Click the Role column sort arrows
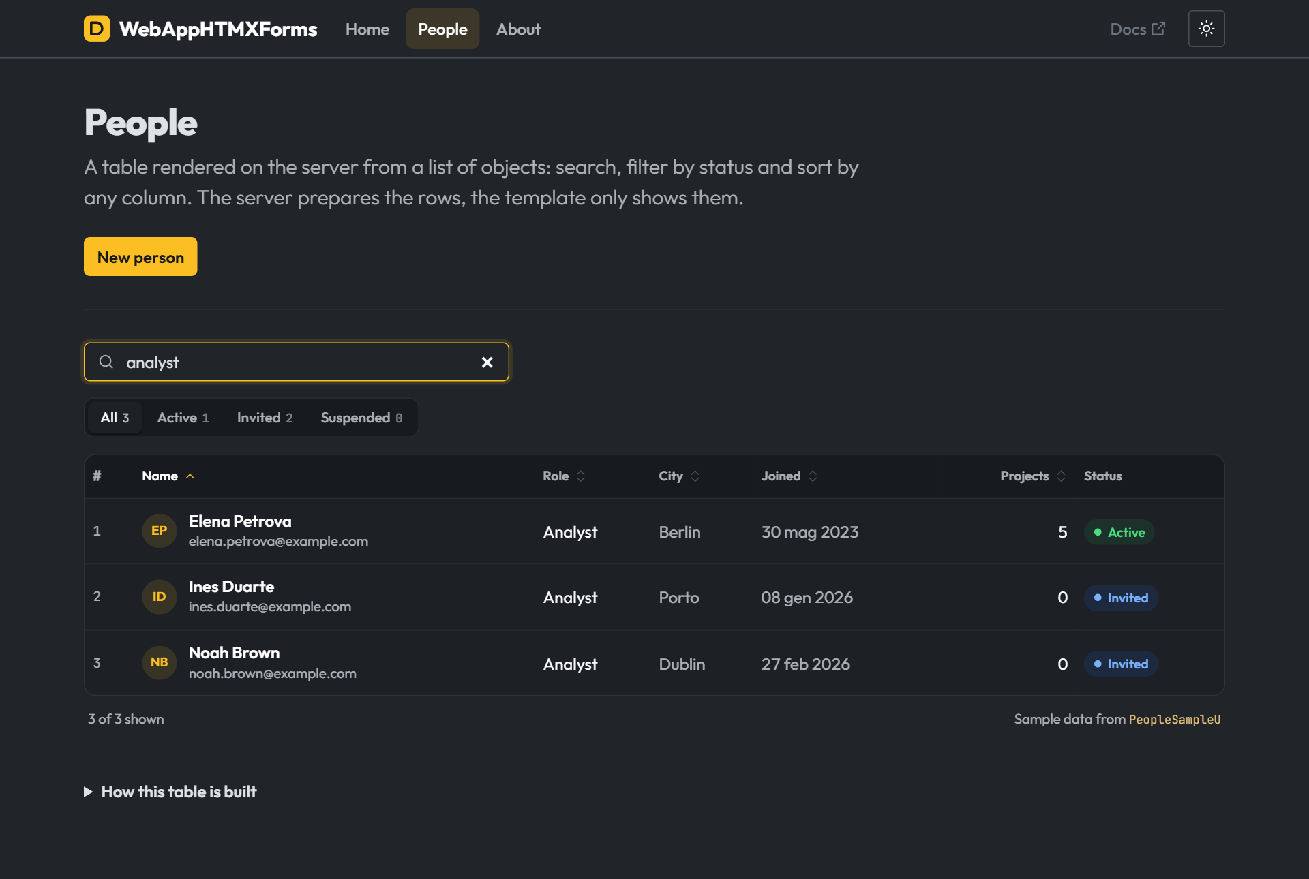Image resolution: width=1309 pixels, height=879 pixels. click(x=581, y=476)
